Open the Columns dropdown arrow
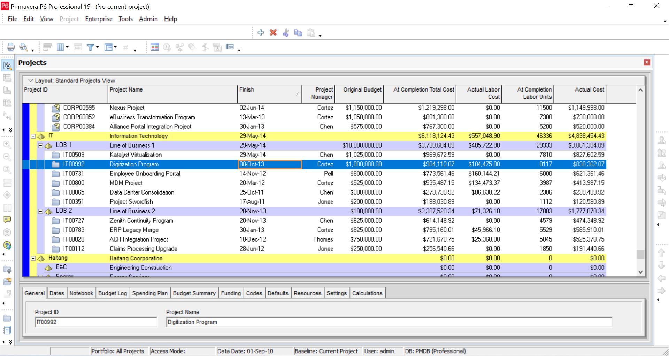669x356 pixels. point(67,47)
